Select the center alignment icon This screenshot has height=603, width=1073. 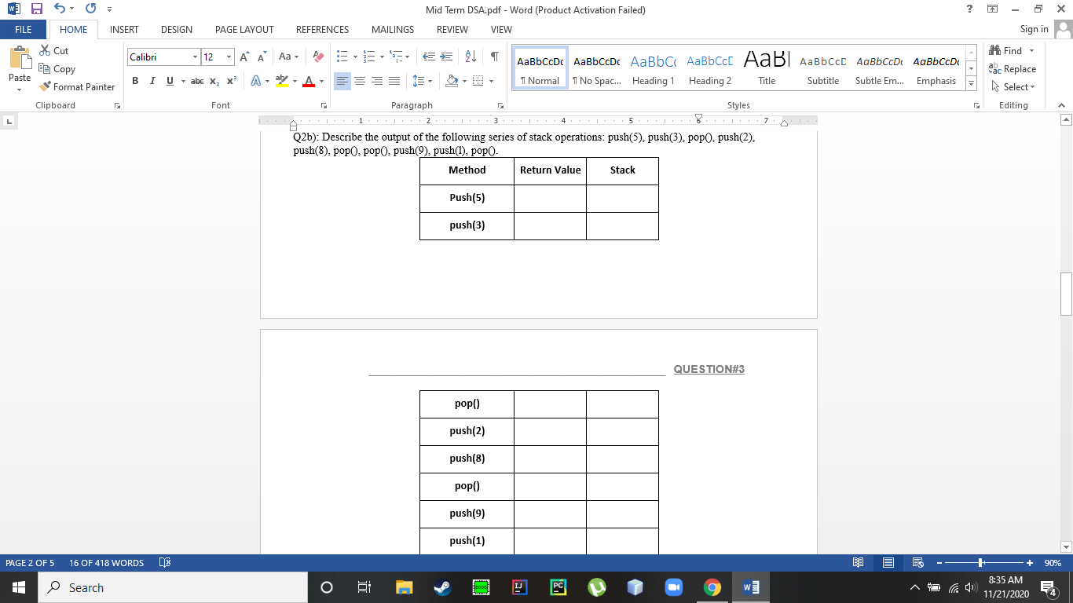click(x=360, y=81)
